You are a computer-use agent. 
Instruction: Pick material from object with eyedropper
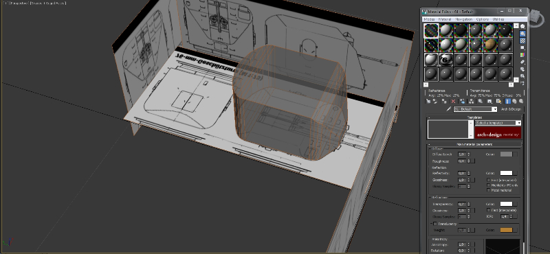[449, 109]
